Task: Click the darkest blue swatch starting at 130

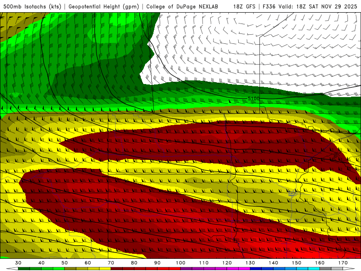Action: [x=256, y=269]
